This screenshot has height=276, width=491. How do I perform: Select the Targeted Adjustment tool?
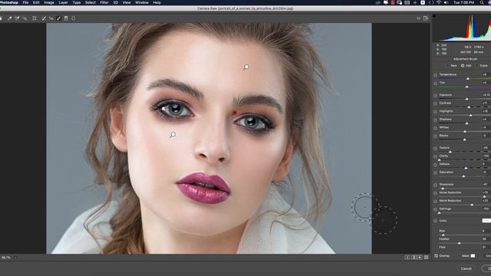pos(25,18)
